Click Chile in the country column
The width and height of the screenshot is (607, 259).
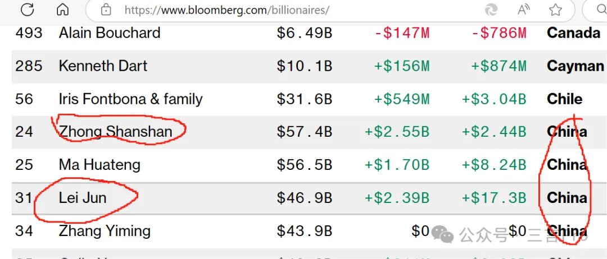click(x=564, y=99)
